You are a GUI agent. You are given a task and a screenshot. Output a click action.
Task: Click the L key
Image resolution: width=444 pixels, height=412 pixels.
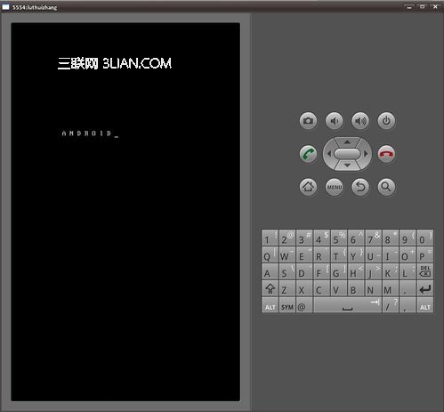click(x=408, y=271)
